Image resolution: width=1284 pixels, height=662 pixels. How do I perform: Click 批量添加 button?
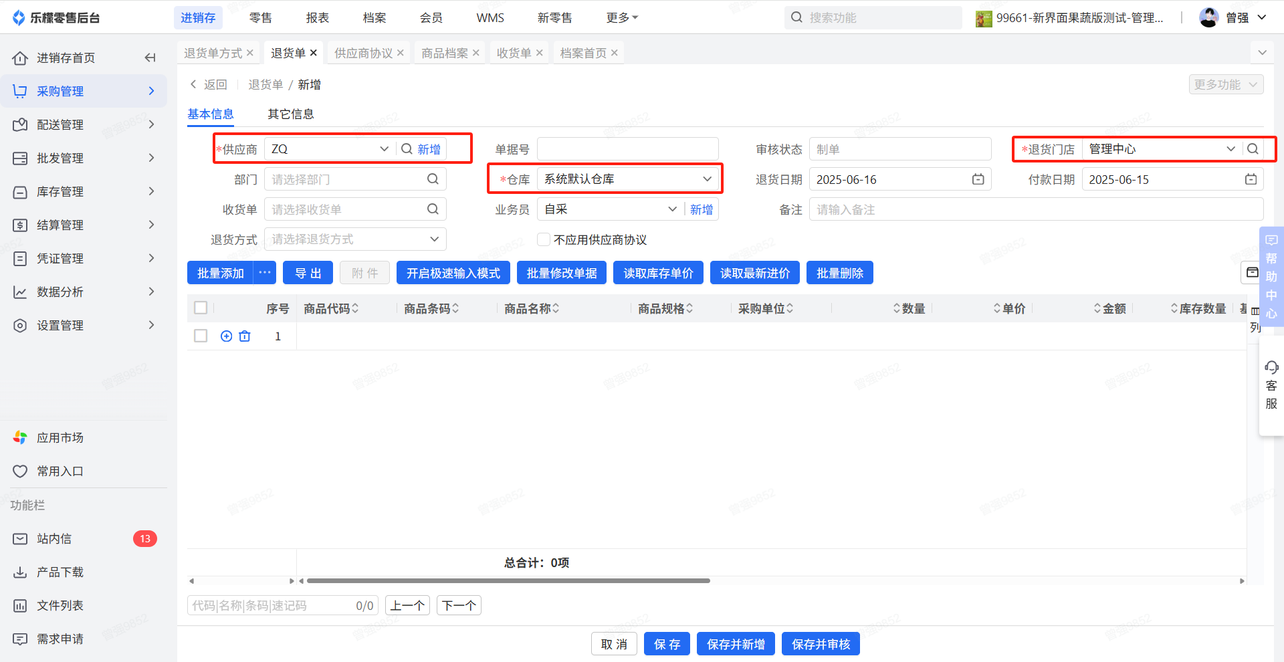221,273
